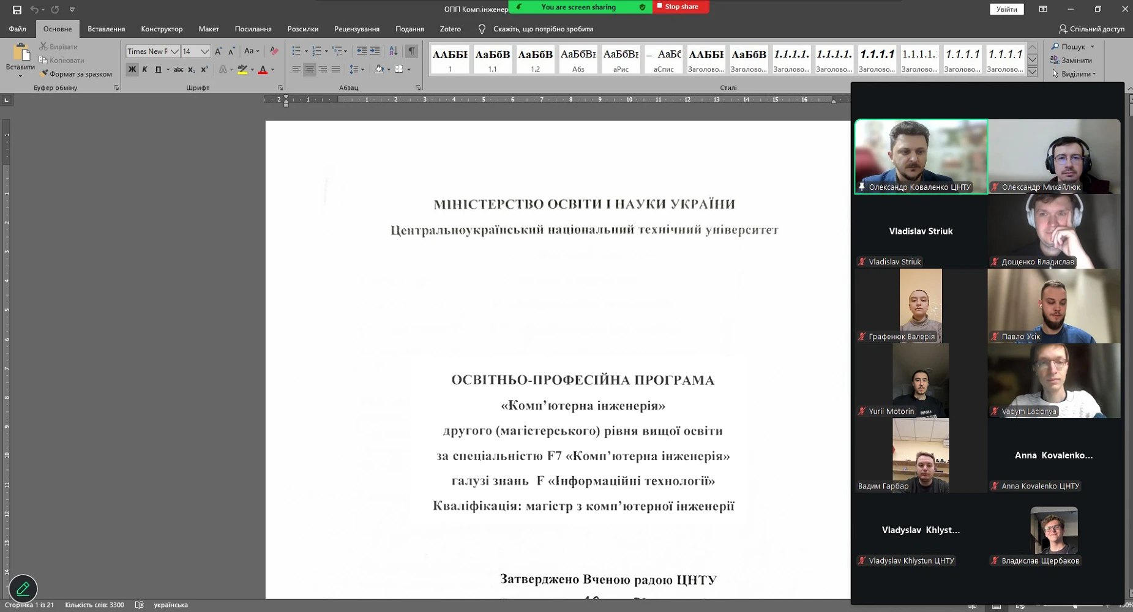Toggle show paragraph marks (¶)
This screenshot has width=1133, height=612.
[x=411, y=51]
